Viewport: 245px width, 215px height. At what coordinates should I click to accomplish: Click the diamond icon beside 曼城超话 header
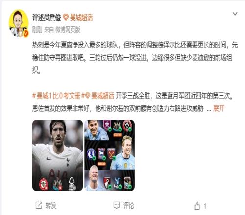pos(66,17)
